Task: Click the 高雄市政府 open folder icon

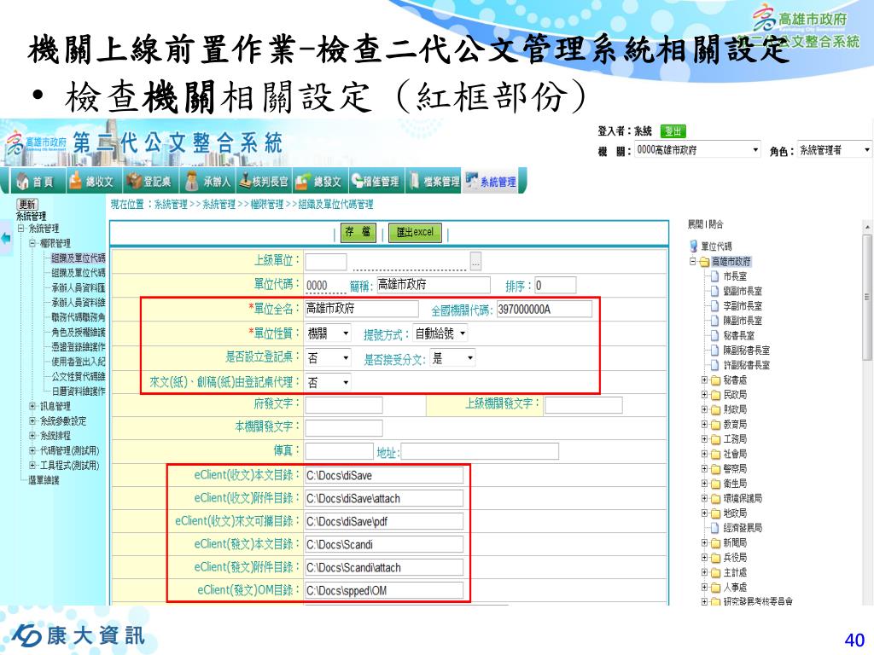Action: [704, 261]
